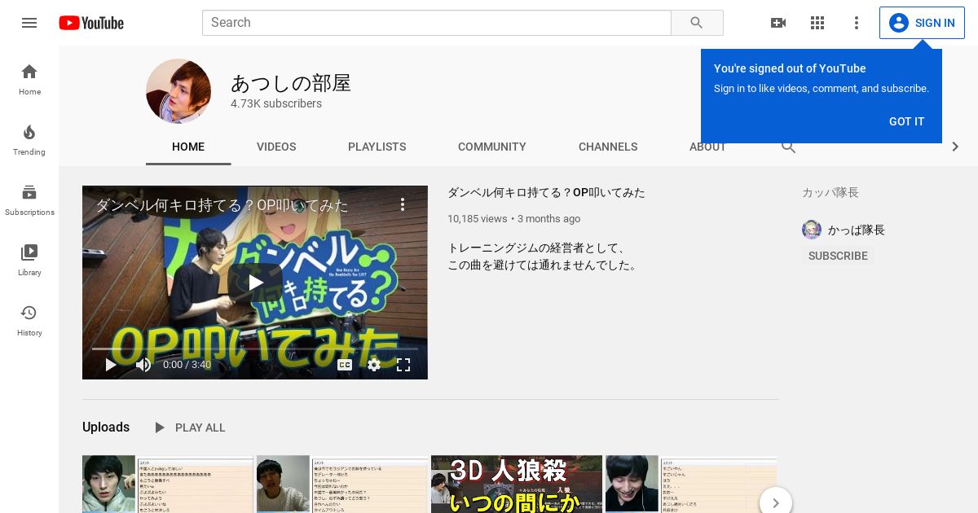The height and width of the screenshot is (513, 978).
Task: Go to Home in sidebar
Action: click(x=29, y=79)
